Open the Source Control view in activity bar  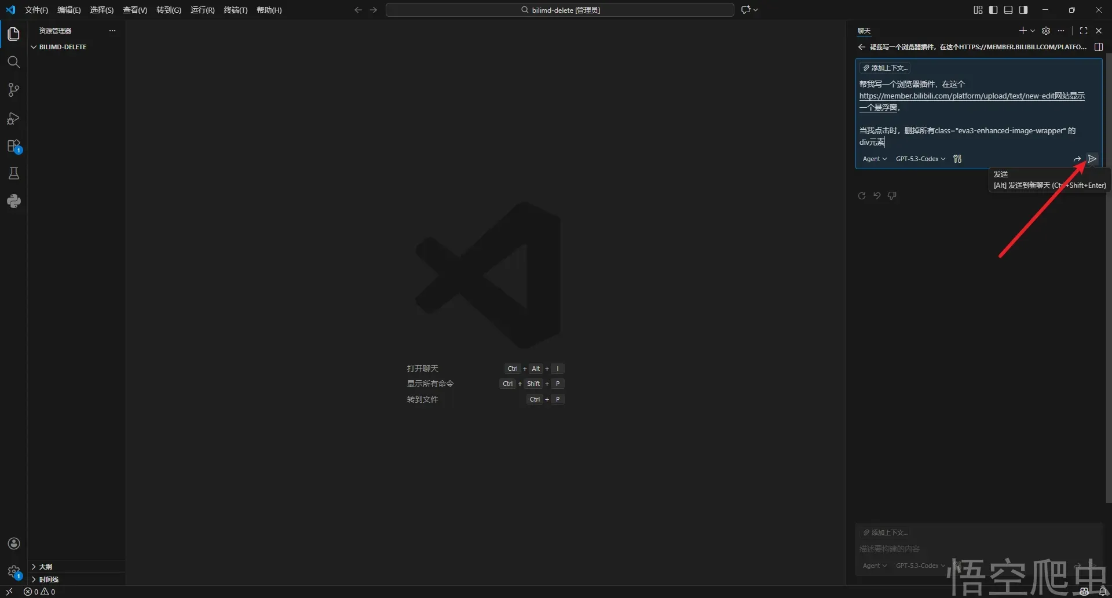(13, 90)
